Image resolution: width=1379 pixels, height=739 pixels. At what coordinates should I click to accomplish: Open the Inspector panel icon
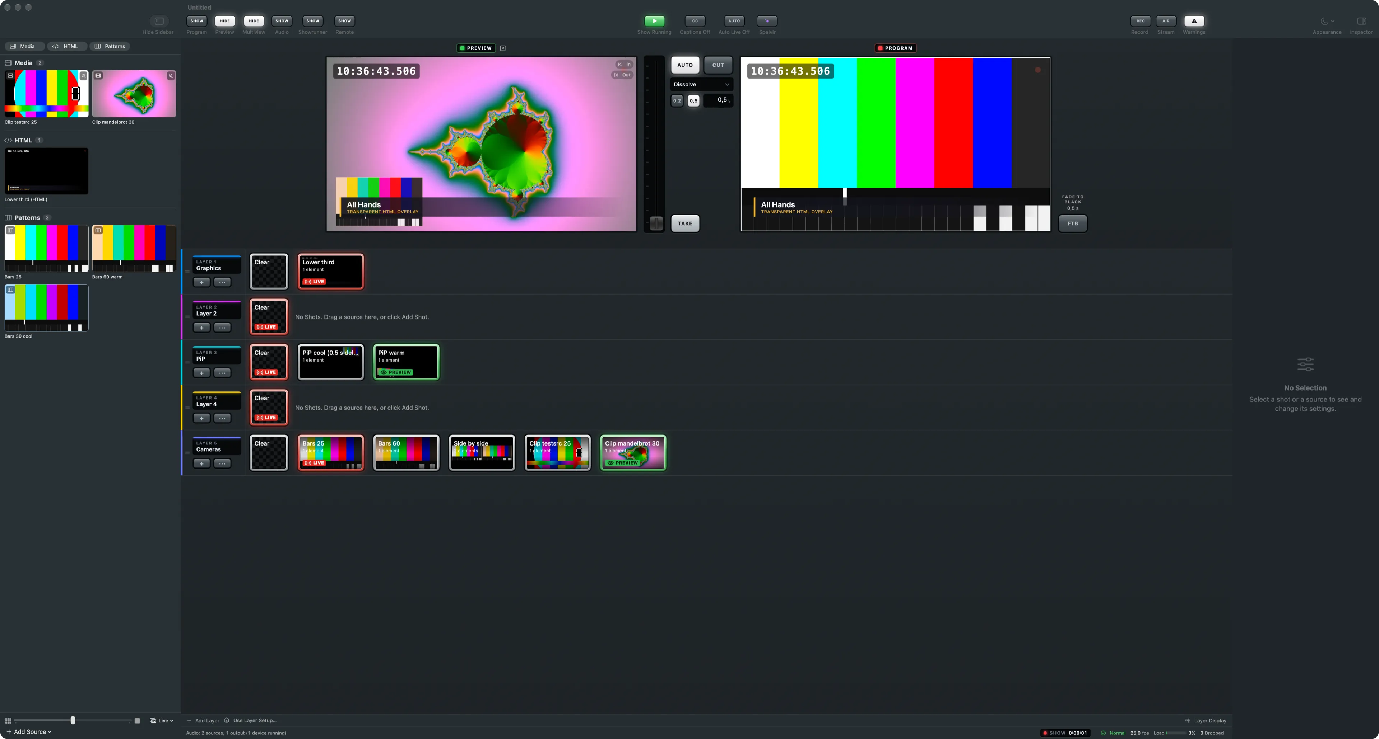click(x=1361, y=21)
